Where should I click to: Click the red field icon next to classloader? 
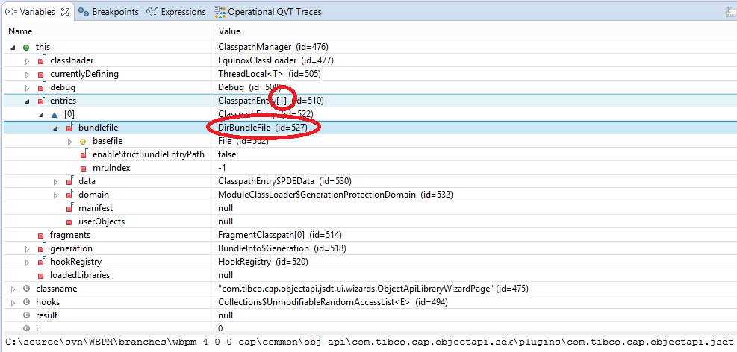[x=42, y=60]
